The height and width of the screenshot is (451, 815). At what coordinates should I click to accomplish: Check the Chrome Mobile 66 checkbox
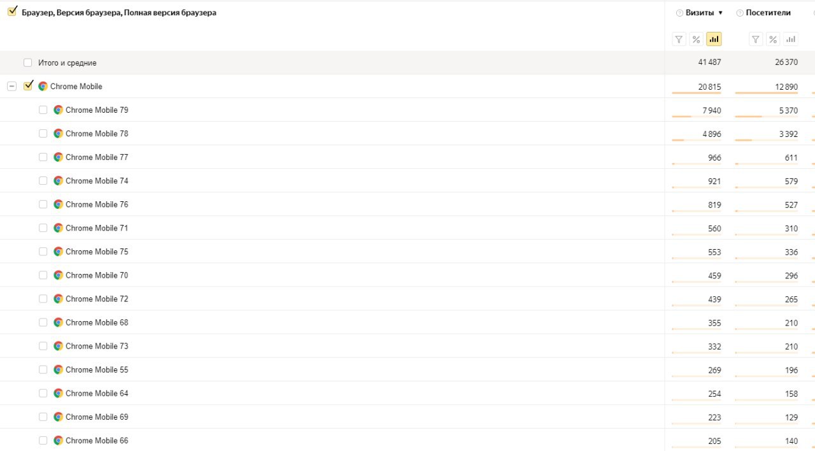[x=43, y=440]
